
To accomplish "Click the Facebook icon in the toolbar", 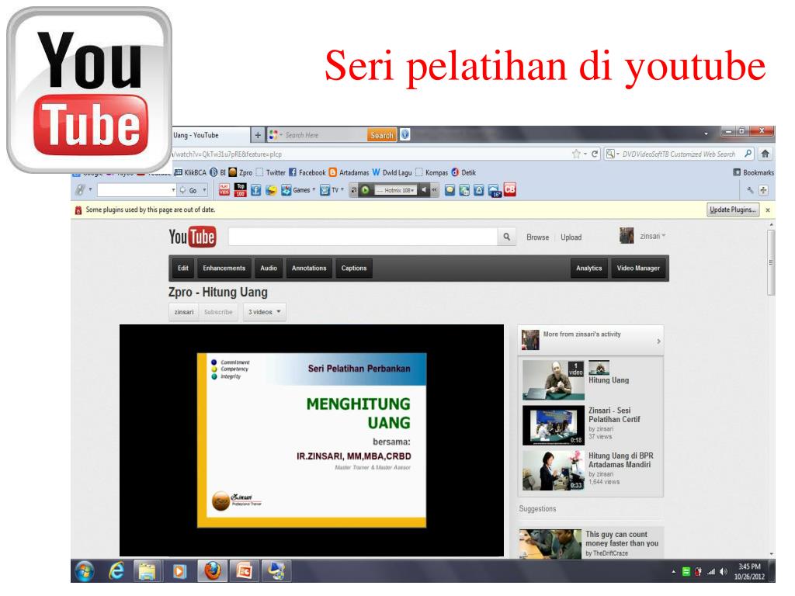I will coord(256,190).
